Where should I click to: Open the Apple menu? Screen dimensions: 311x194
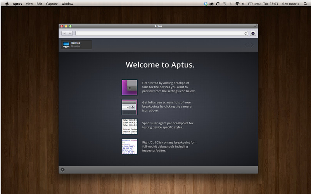pos(7,4)
